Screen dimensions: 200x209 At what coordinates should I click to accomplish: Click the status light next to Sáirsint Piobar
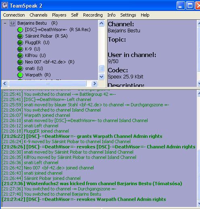20,36
